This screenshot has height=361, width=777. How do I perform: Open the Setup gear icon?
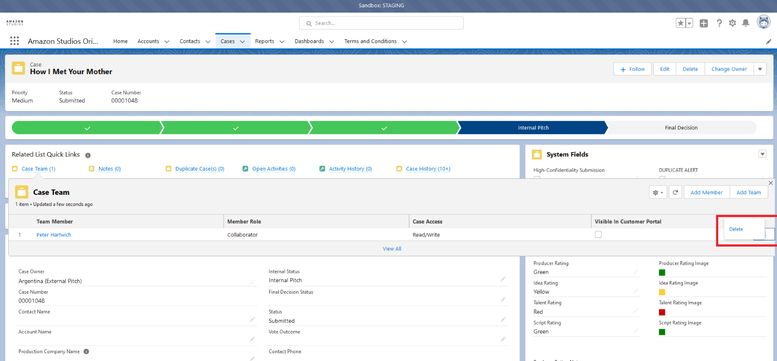(732, 23)
